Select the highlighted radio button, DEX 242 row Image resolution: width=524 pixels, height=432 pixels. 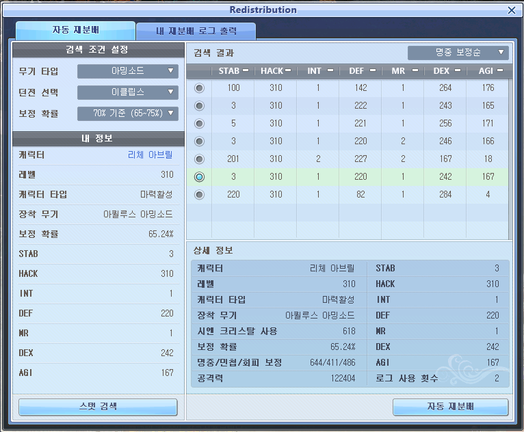coord(199,176)
